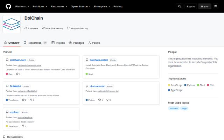
Task: Open the fork source link under explorer
Action: tap(25, 117)
